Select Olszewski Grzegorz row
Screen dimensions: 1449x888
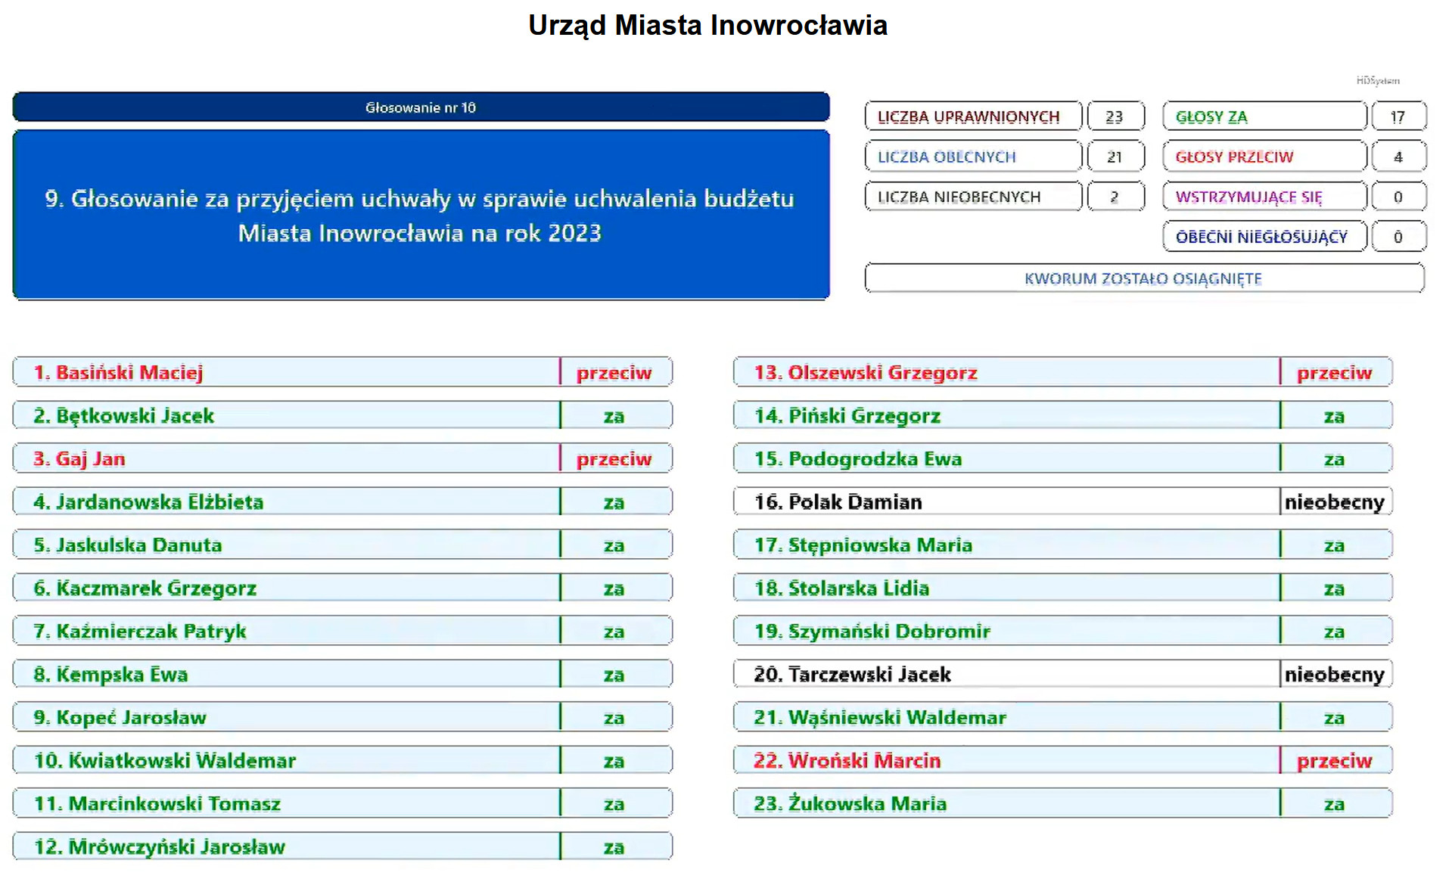point(1006,373)
